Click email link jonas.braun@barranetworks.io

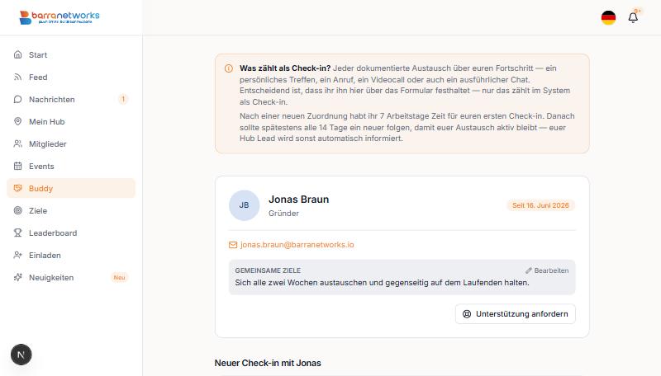[297, 245]
